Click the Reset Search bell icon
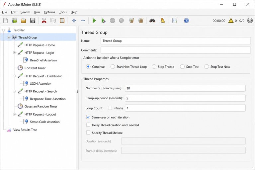The width and height of the screenshot is (255, 170). point(163,21)
